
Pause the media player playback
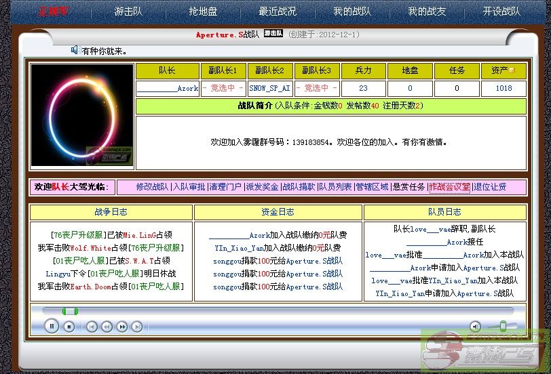(52, 327)
